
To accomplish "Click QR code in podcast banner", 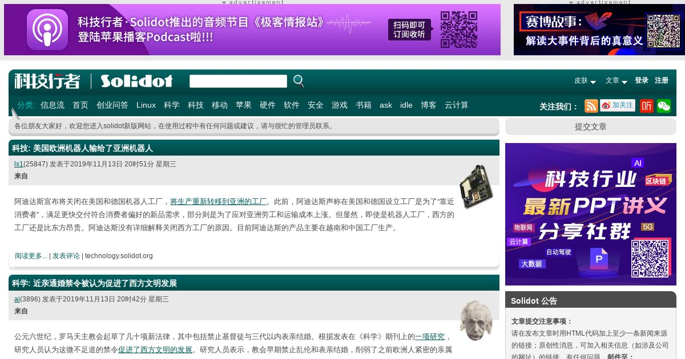I will click(459, 30).
